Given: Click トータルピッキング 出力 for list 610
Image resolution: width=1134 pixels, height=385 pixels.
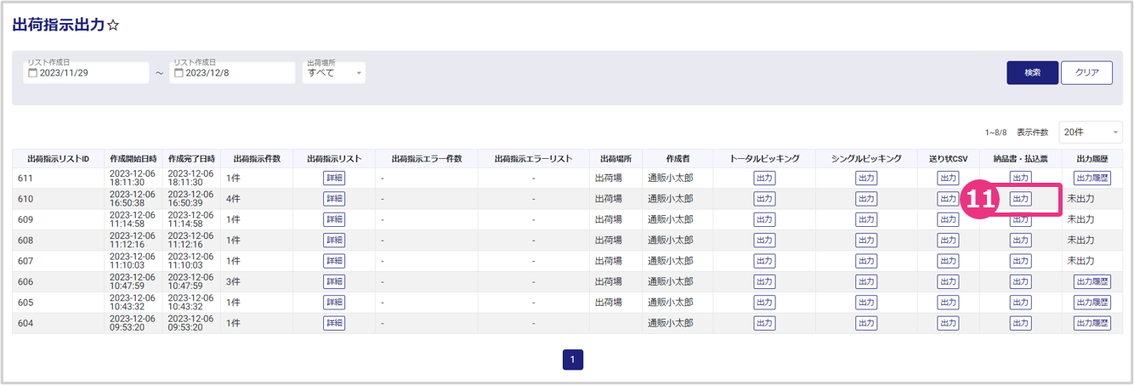Looking at the screenshot, I should [764, 199].
